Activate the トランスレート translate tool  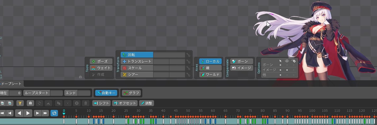tap(137, 61)
